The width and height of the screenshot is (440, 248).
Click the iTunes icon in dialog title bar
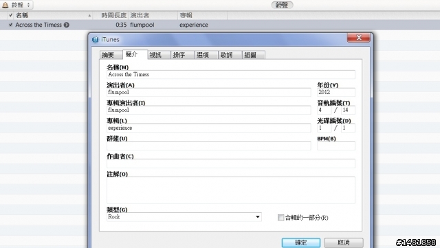pos(95,40)
